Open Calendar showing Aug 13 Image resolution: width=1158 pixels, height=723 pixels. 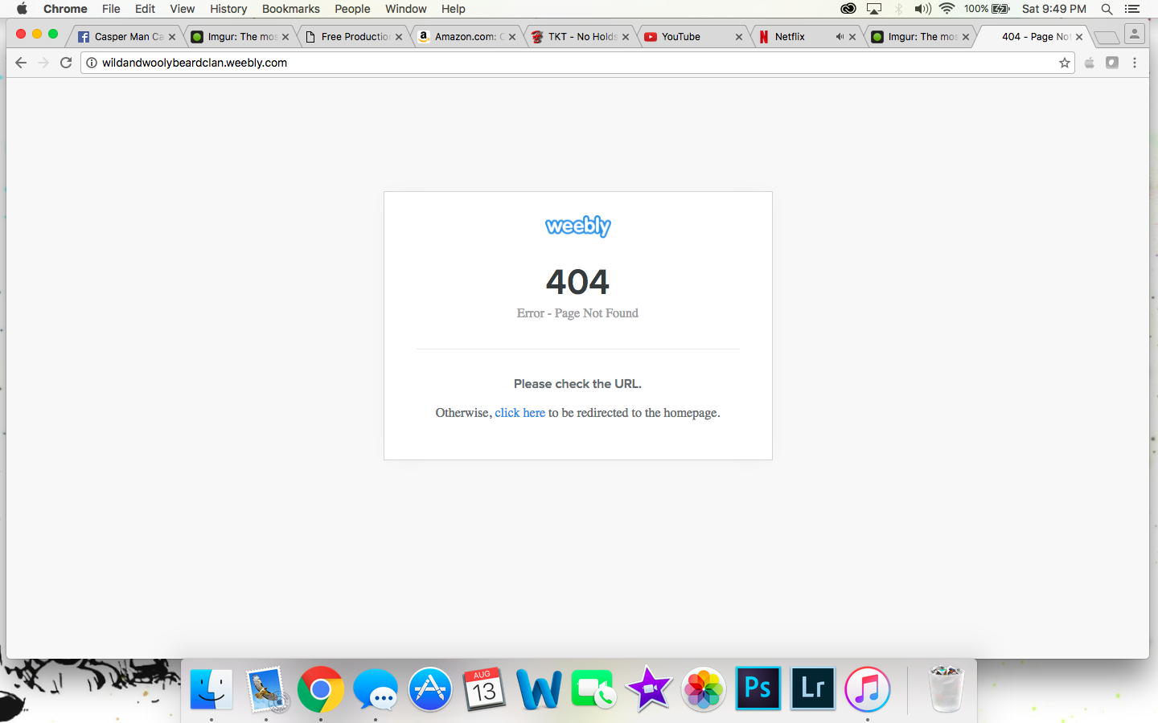tap(484, 689)
